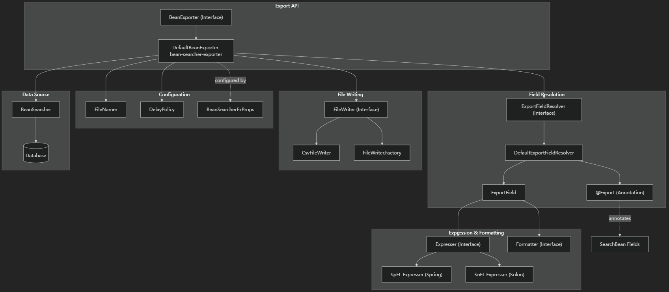Select the DefaultBeanExporter node
669x292 pixels.
coord(196,51)
